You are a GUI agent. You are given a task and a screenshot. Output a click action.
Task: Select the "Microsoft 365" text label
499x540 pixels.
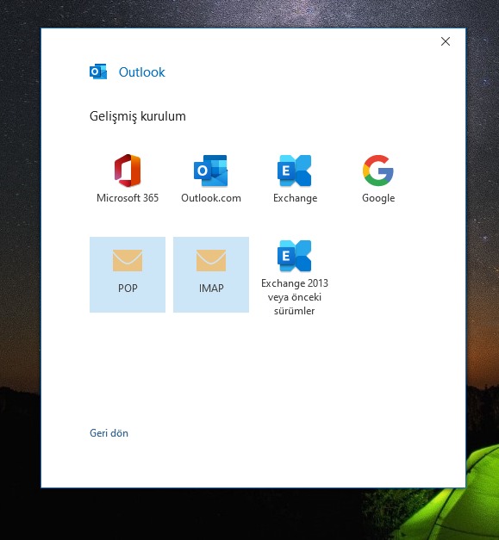(128, 198)
